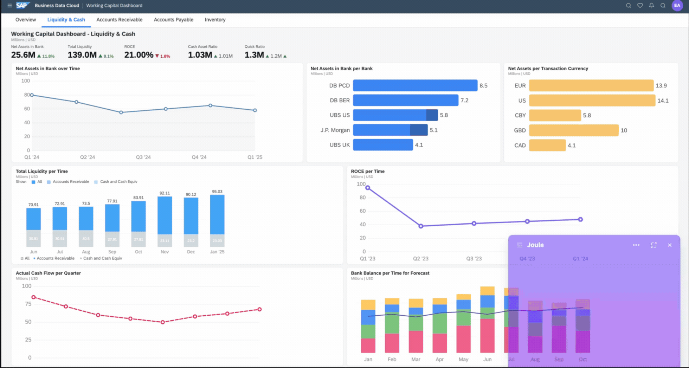This screenshot has height=368, width=689.
Task: Open the Accounts Payable tab
Action: (173, 20)
